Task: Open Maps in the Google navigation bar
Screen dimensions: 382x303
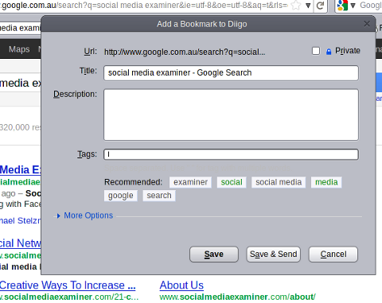Action: tap(19, 49)
